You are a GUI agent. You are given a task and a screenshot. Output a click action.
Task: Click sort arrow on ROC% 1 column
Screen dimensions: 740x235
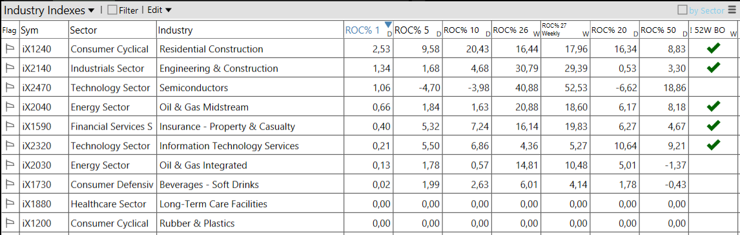[388, 25]
